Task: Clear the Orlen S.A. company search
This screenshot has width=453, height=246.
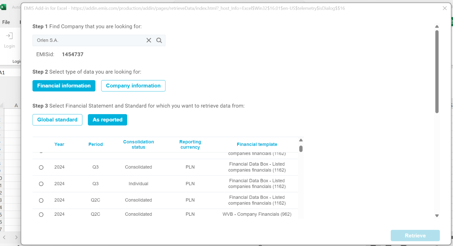Action: (149, 40)
